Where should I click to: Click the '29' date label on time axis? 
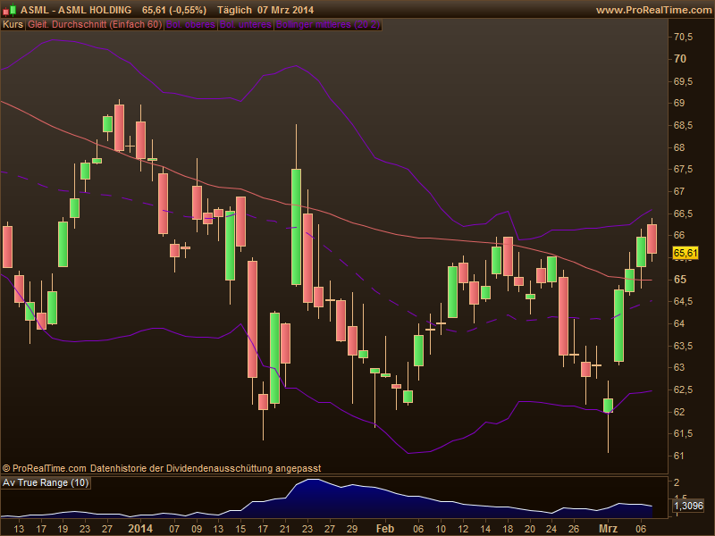352,529
